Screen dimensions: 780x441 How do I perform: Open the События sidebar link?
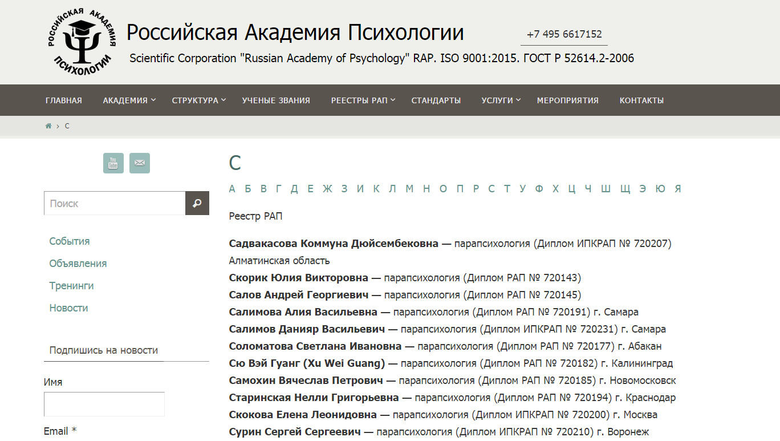(x=70, y=241)
